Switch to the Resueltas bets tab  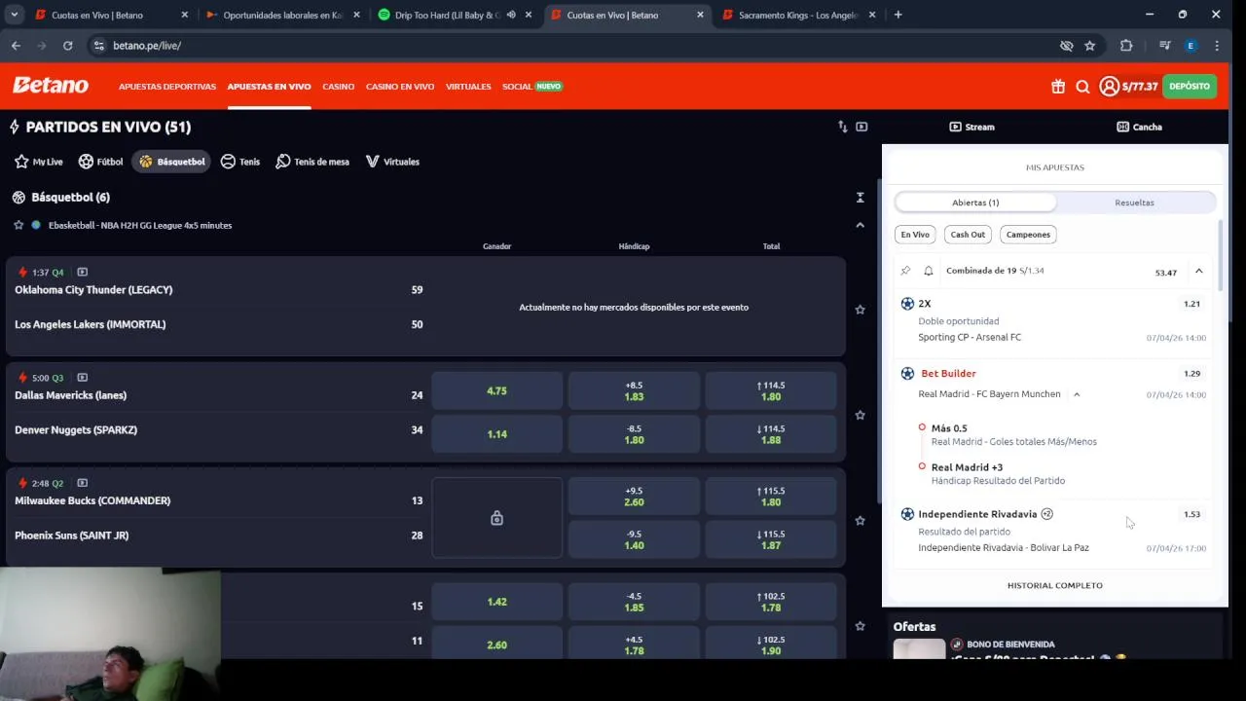(x=1134, y=203)
